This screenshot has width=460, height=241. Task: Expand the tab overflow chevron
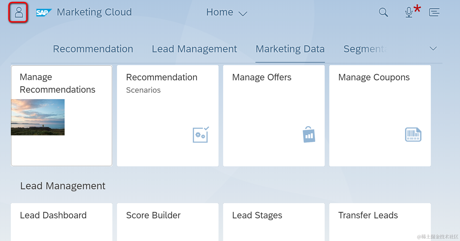point(433,48)
